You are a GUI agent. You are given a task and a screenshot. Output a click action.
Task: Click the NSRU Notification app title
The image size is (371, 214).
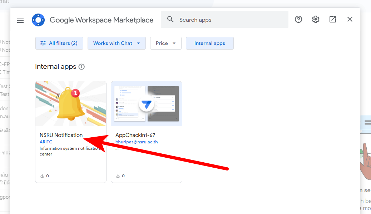coord(61,135)
